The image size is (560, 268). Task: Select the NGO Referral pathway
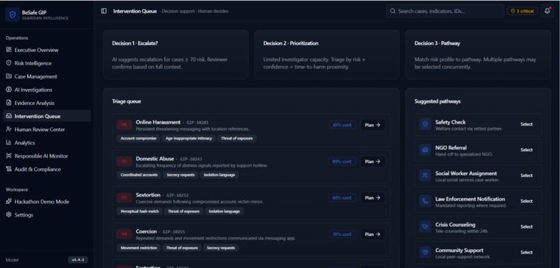(x=527, y=150)
